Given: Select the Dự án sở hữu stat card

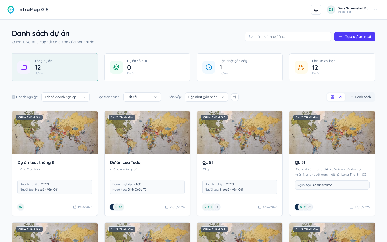Looking at the screenshot, I should click(x=147, y=67).
